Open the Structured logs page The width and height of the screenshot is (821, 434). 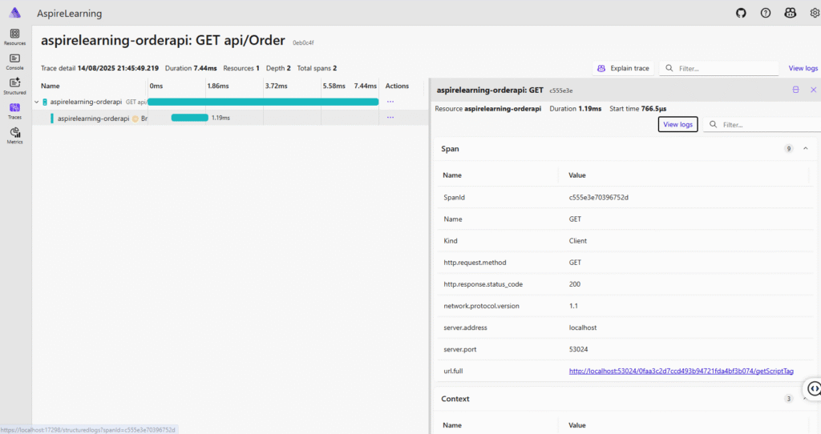coord(14,86)
